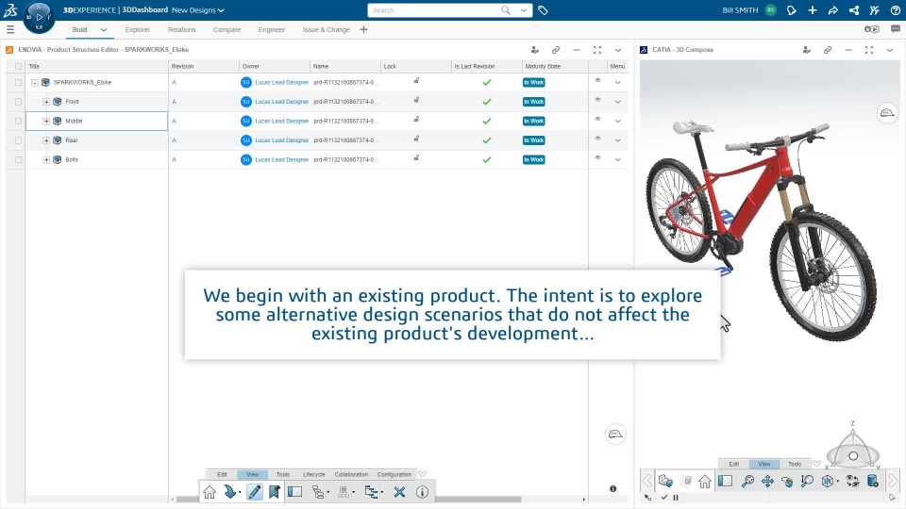Toggle eye visibility for SPARKWORKS_Ebike row
This screenshot has height=509, width=906.
point(598,80)
